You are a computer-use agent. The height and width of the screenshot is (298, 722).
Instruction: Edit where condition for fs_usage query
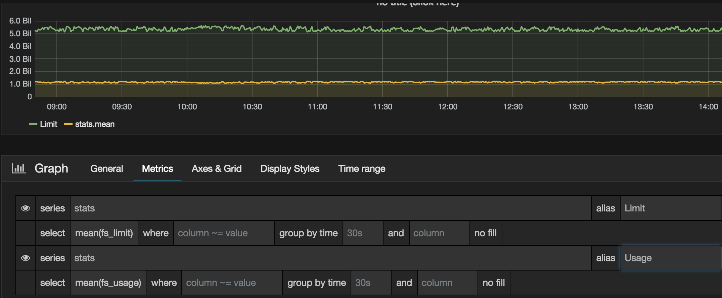pos(232,283)
